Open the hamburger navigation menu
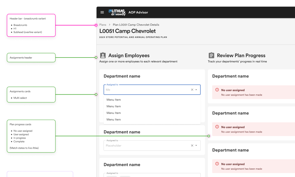 [x=102, y=12]
